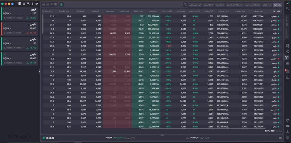291x143 pixels.
Task: Open the history clock icon in sidebar
Action: point(288,52)
